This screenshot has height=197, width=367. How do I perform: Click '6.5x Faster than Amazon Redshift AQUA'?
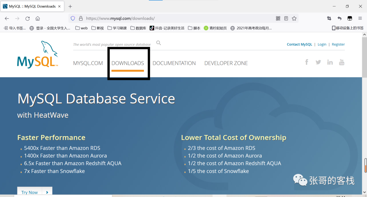[73, 163]
